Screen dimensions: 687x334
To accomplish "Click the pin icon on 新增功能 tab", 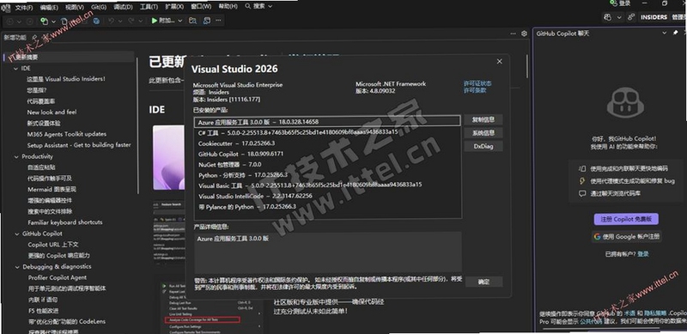I will 33,37.
